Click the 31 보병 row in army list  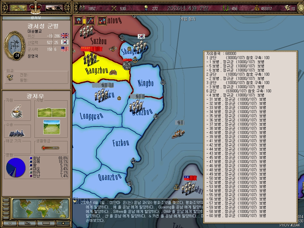point(236,99)
